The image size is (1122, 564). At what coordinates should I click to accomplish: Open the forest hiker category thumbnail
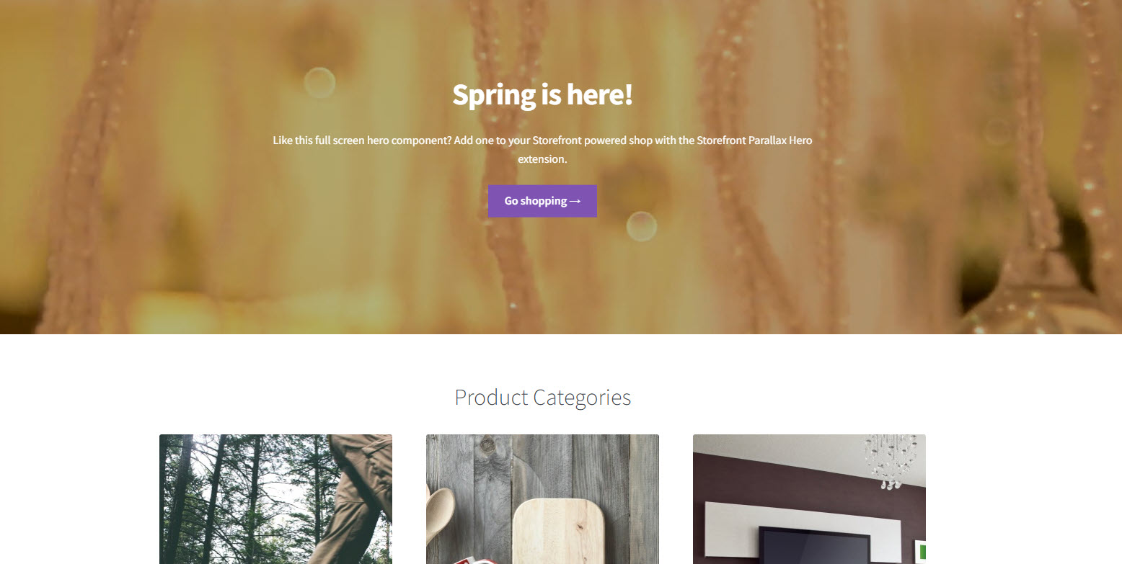[x=275, y=499]
